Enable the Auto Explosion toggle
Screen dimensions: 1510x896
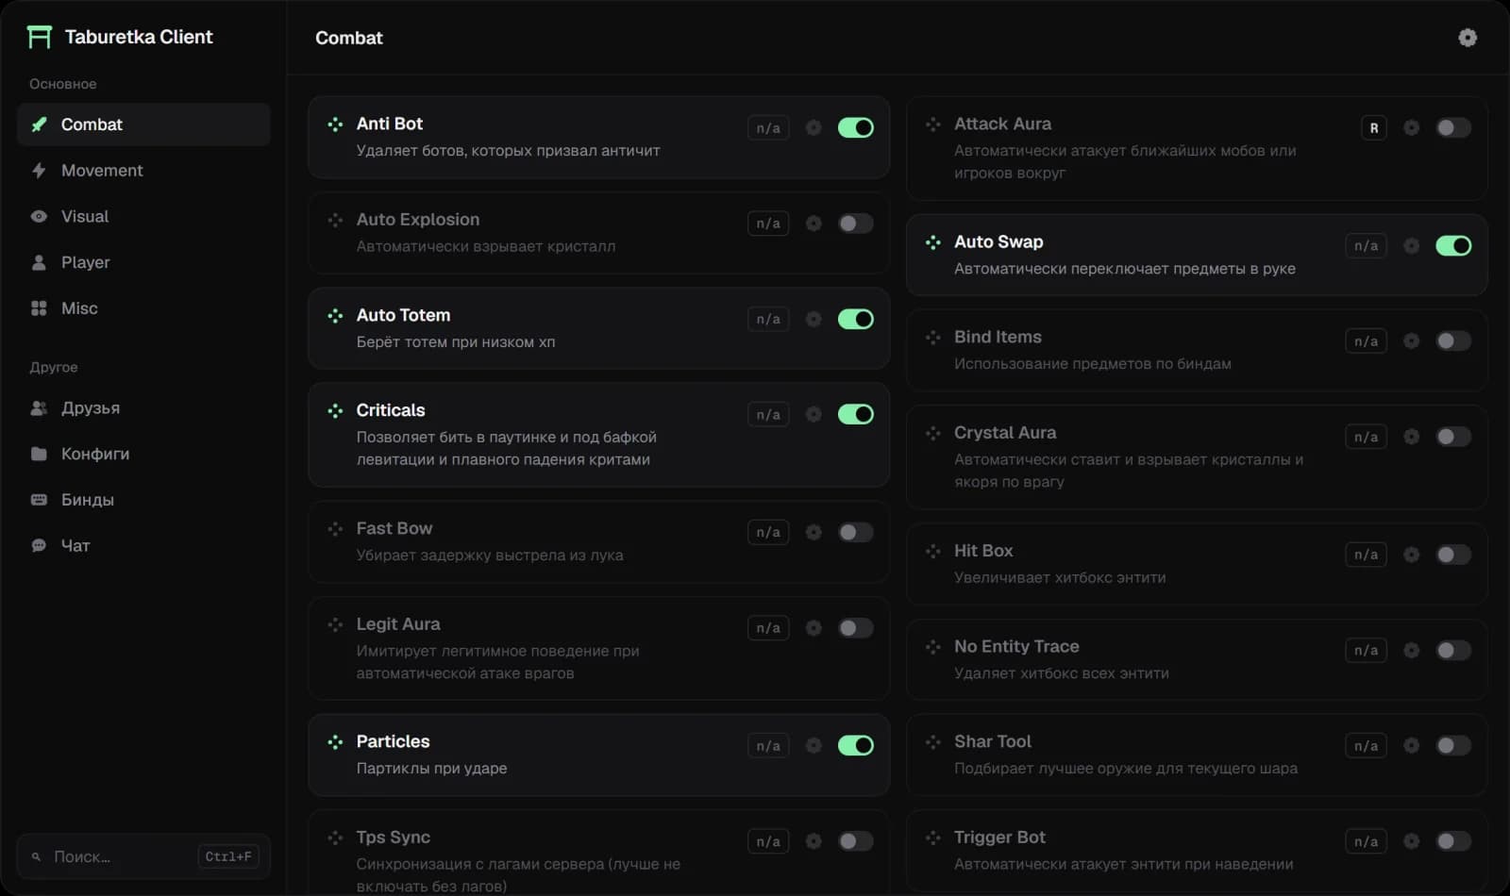pos(856,224)
